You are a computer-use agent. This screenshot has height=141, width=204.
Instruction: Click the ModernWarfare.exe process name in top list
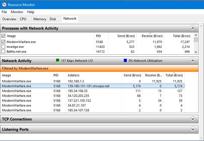(21, 42)
